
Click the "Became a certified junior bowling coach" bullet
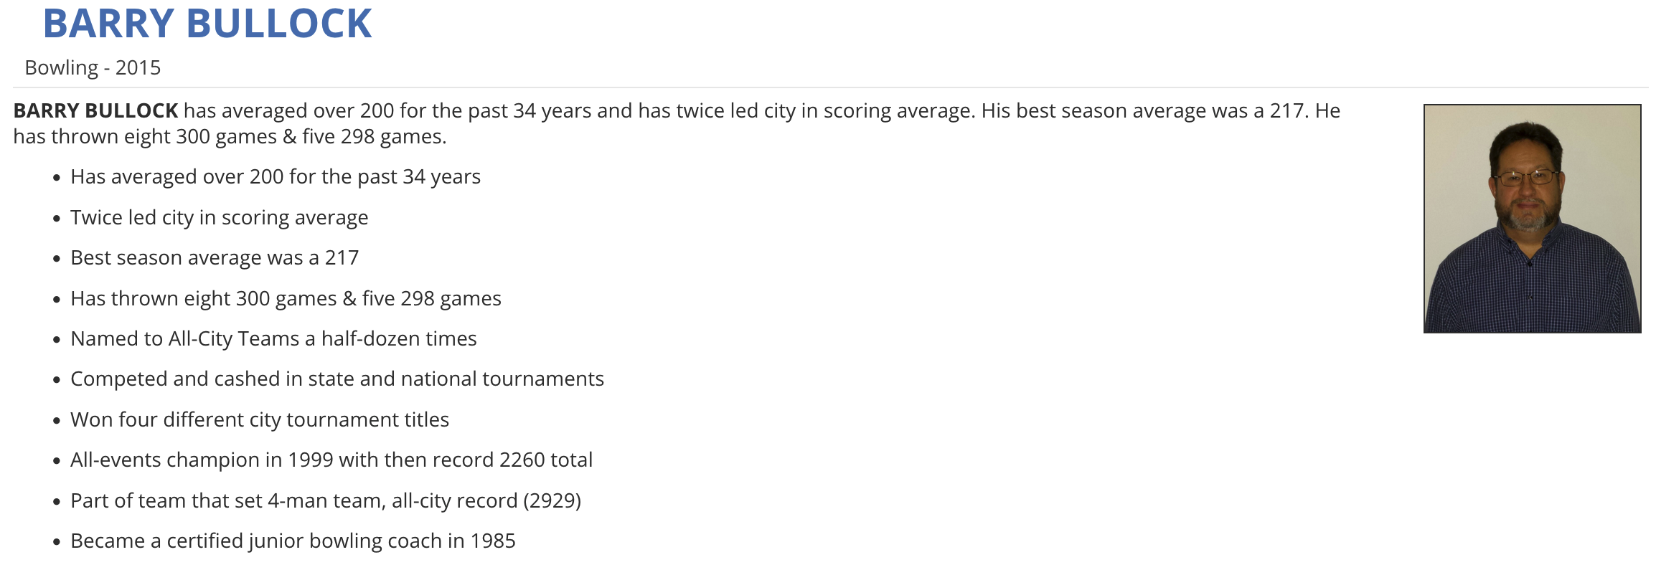(x=292, y=541)
